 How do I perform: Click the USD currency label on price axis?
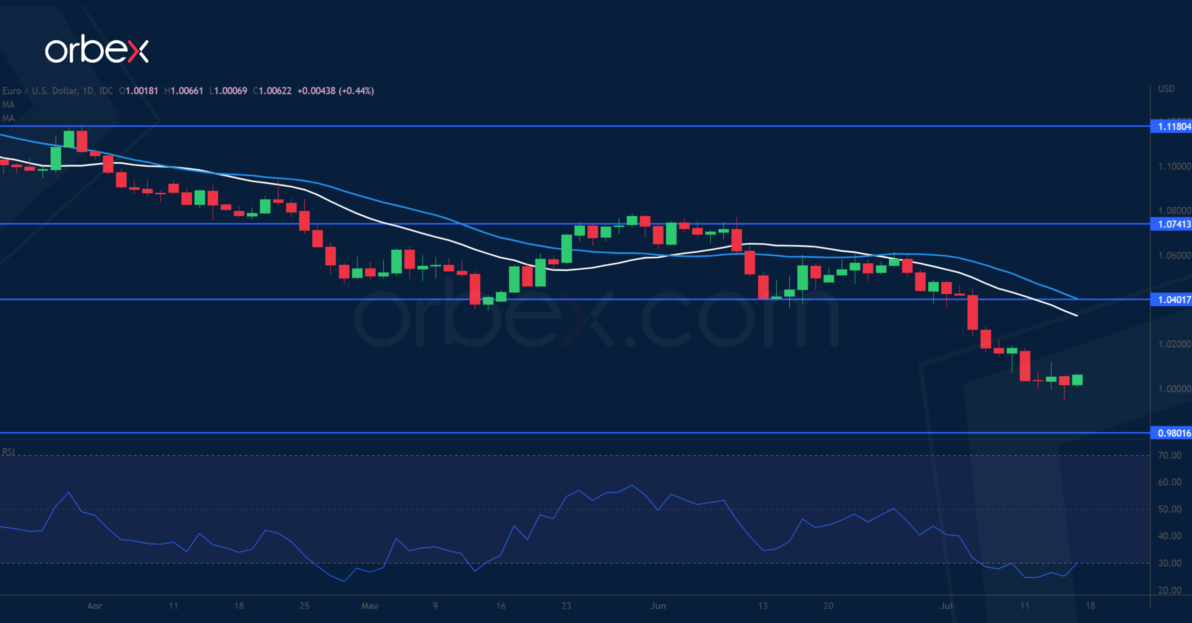(1166, 89)
